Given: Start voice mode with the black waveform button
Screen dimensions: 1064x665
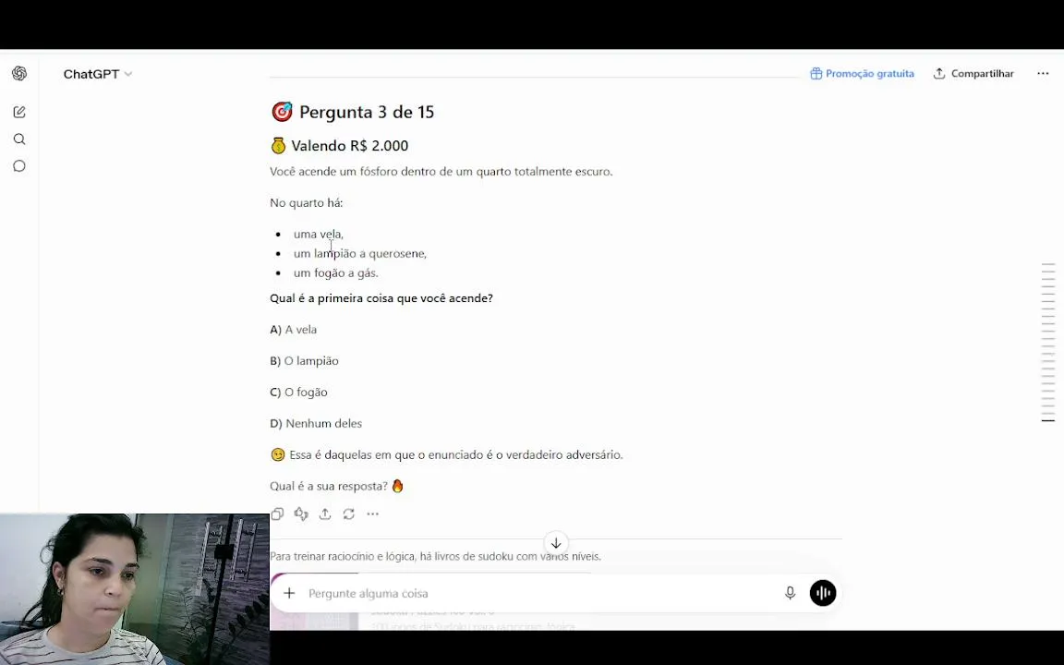Looking at the screenshot, I should point(822,593).
